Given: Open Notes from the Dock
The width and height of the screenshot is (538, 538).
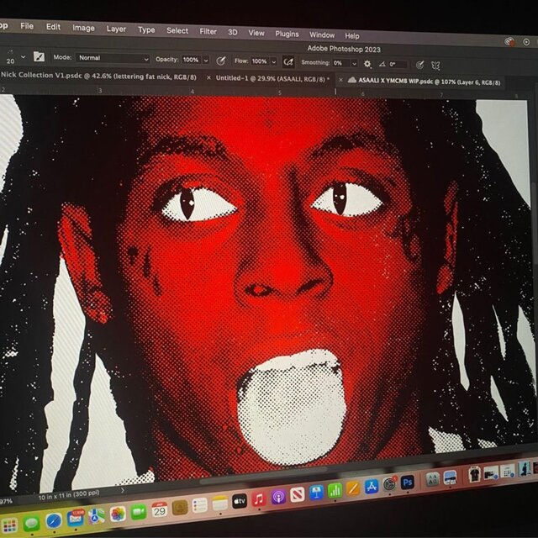Looking at the screenshot, I should [219, 504].
